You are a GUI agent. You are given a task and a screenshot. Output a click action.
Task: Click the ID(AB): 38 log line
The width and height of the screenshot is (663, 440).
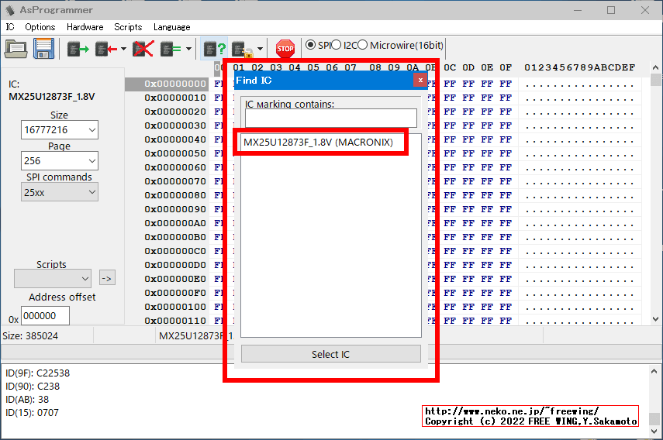pyautogui.click(x=27, y=400)
